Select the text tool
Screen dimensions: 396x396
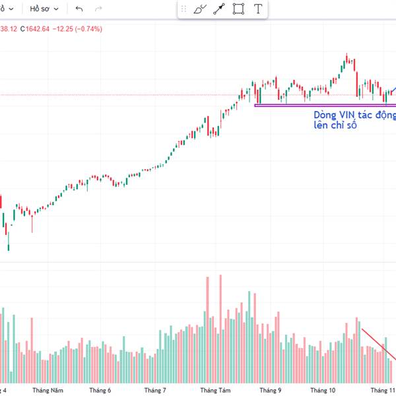coord(258,9)
